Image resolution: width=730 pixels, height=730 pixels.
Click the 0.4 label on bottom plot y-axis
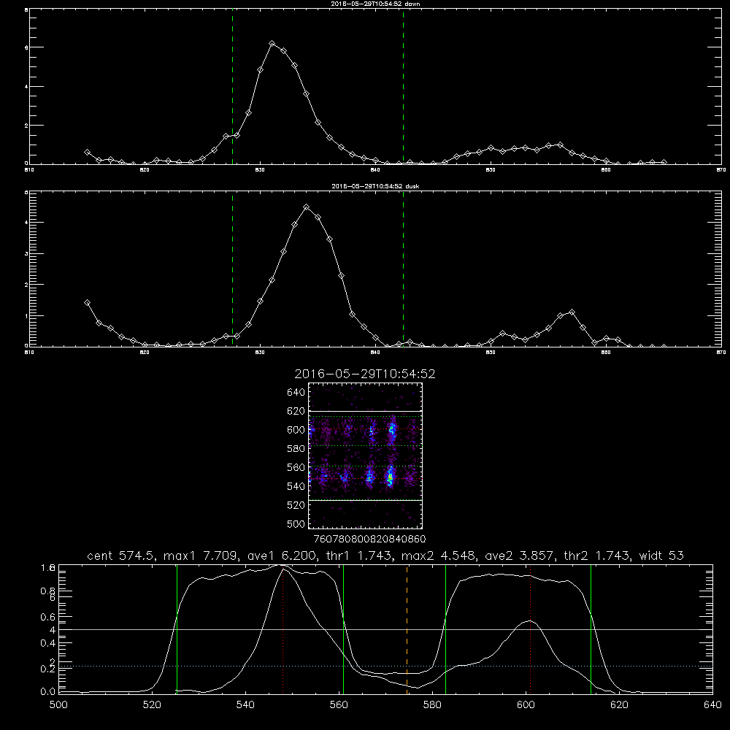point(48,643)
